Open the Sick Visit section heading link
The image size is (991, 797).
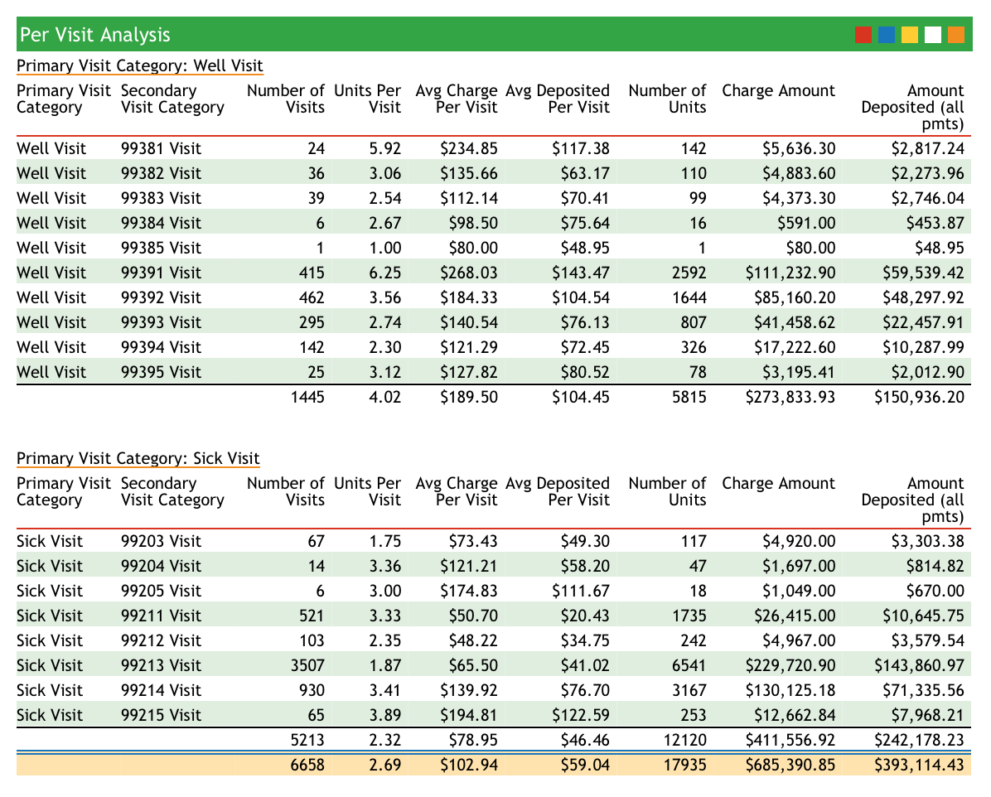tap(138, 458)
